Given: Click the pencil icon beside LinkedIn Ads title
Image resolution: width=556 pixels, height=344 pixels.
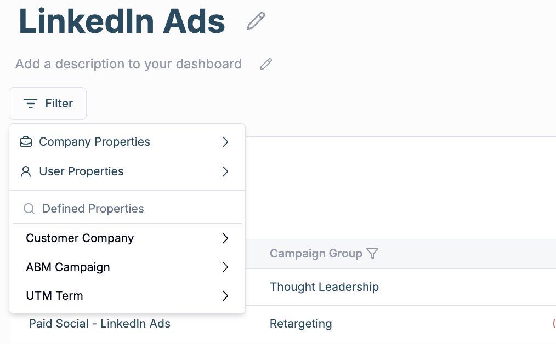Looking at the screenshot, I should [256, 21].
